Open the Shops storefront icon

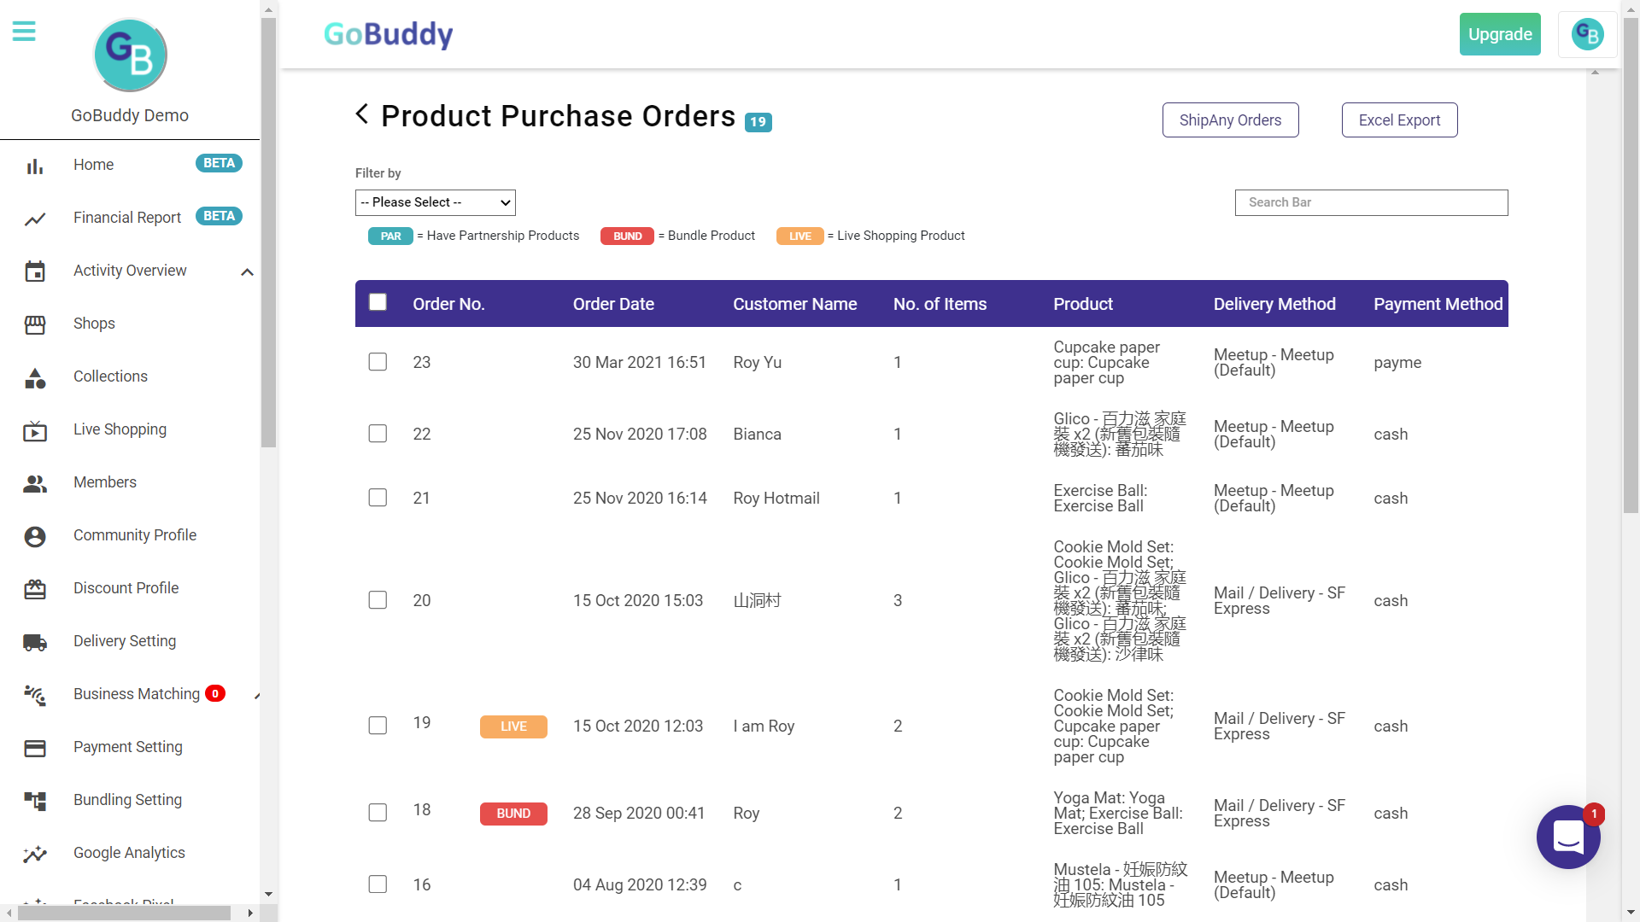pyautogui.click(x=35, y=324)
